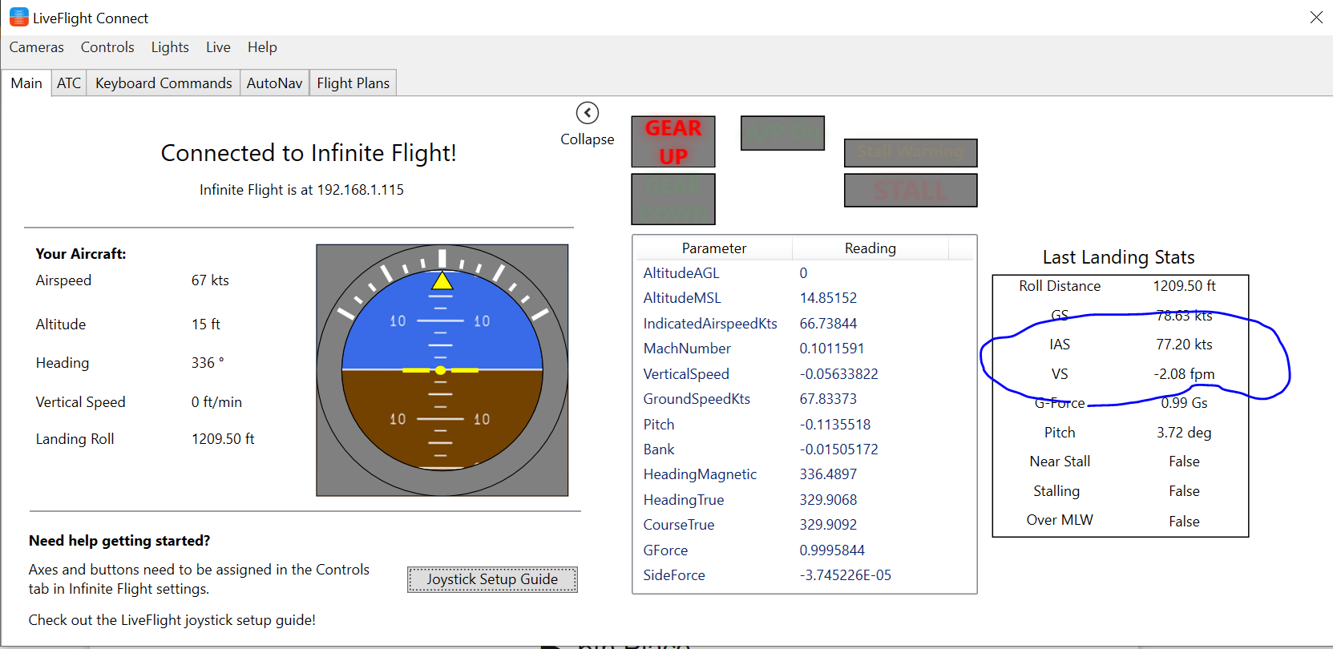Viewport: 1333px width, 649px height.
Task: Click the 67 kts airspeed value
Action: coord(210,280)
